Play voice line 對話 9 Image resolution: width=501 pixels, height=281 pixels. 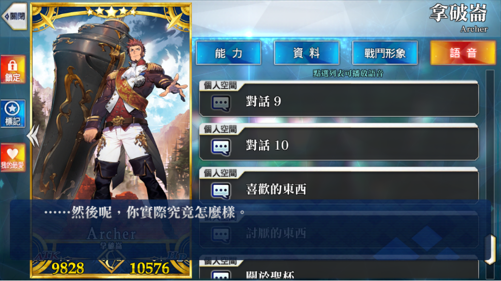(339, 99)
